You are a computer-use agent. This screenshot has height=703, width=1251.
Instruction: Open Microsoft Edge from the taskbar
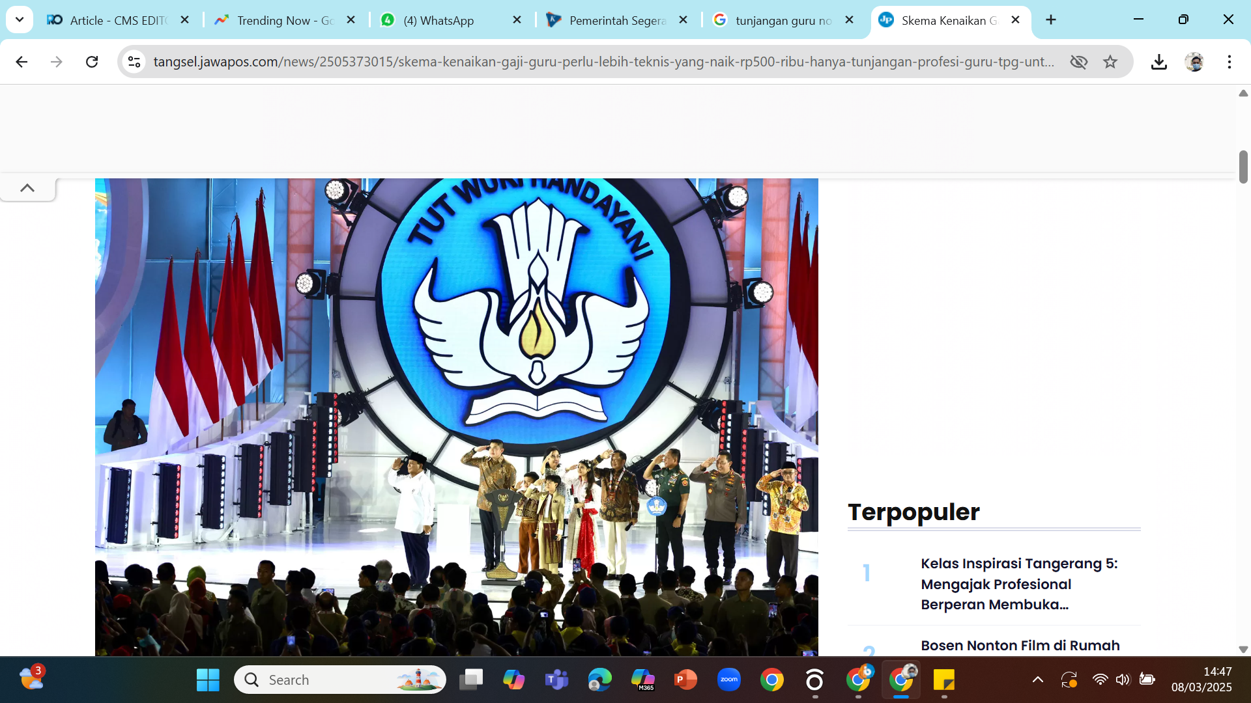click(599, 680)
